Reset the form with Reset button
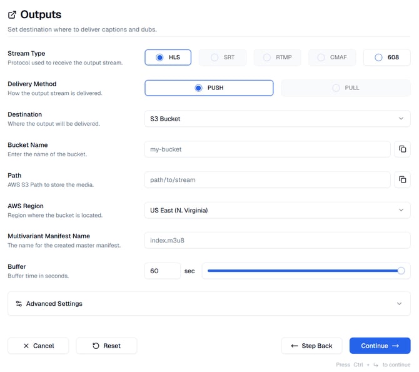Viewport: 419px width, 372px height. pyautogui.click(x=106, y=346)
